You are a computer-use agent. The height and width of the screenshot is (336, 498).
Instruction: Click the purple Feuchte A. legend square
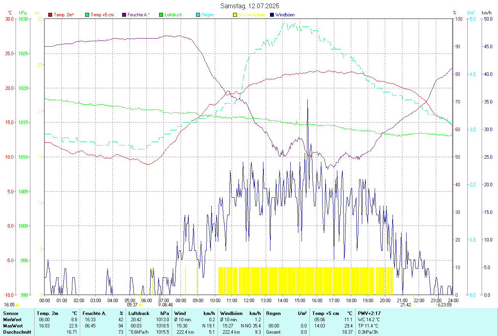coord(124,15)
